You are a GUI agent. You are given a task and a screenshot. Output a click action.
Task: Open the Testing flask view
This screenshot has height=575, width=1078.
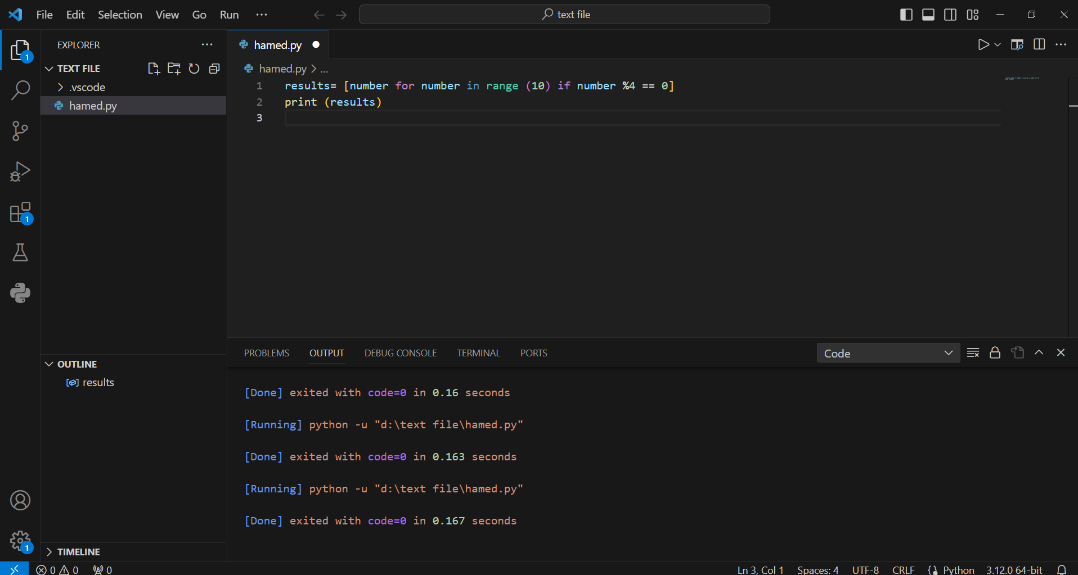click(20, 253)
